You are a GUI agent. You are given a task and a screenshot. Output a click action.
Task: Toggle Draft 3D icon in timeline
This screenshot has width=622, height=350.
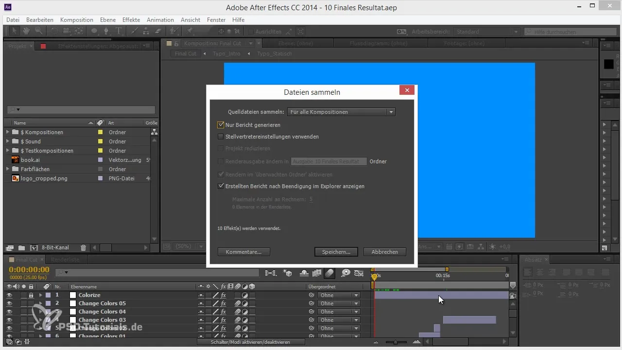click(x=287, y=273)
